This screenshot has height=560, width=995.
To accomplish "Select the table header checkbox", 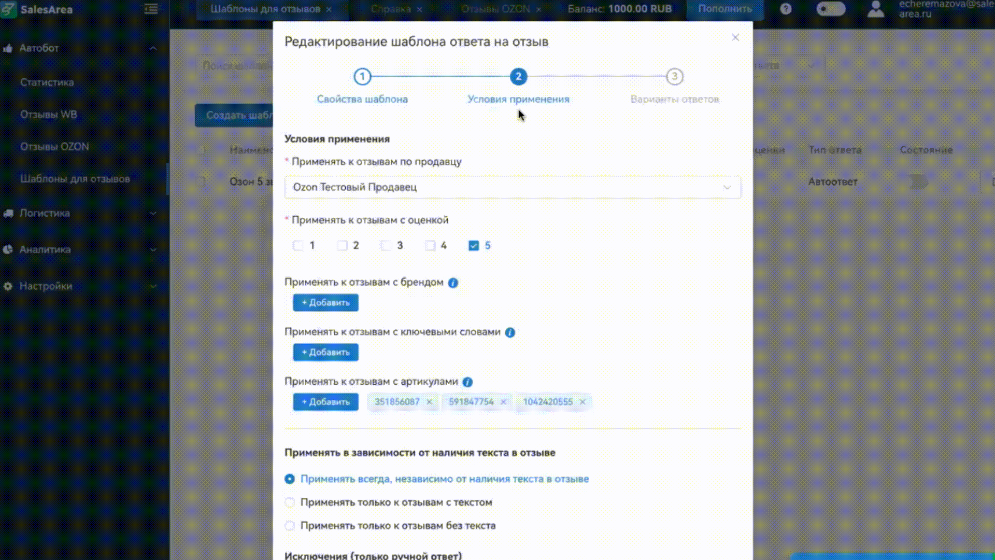I will (x=200, y=150).
